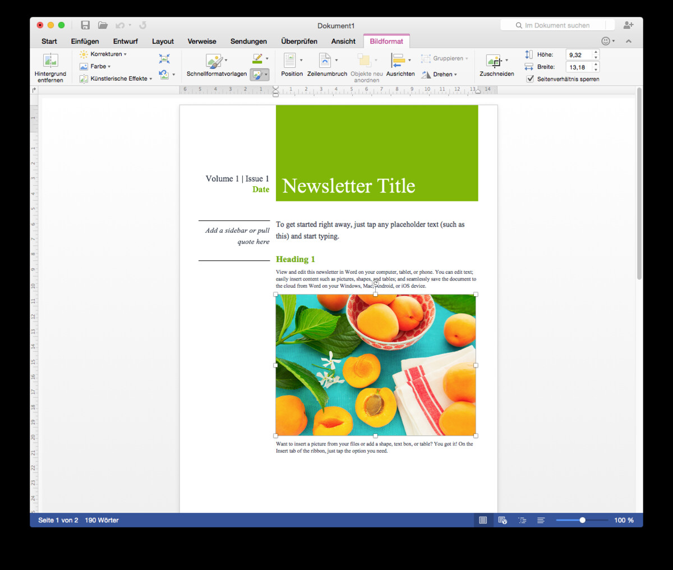The height and width of the screenshot is (570, 673).
Task: Click the zoom slider in status bar
Action: click(582, 520)
